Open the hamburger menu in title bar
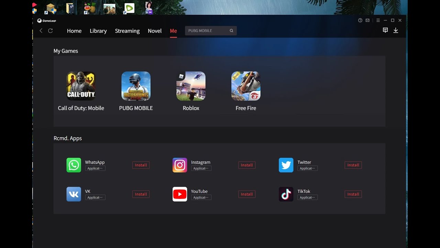 point(378,20)
